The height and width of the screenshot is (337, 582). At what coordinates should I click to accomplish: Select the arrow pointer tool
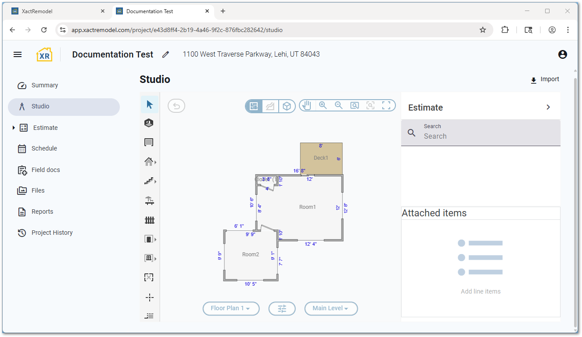(x=149, y=104)
